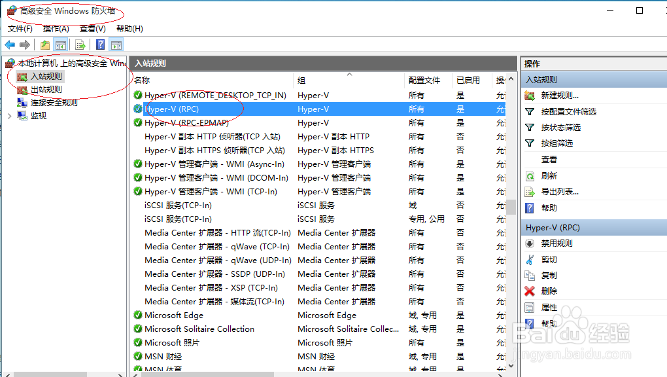Click the rule list scroll-down arrow
This screenshot has height=377, width=667.
[511, 365]
